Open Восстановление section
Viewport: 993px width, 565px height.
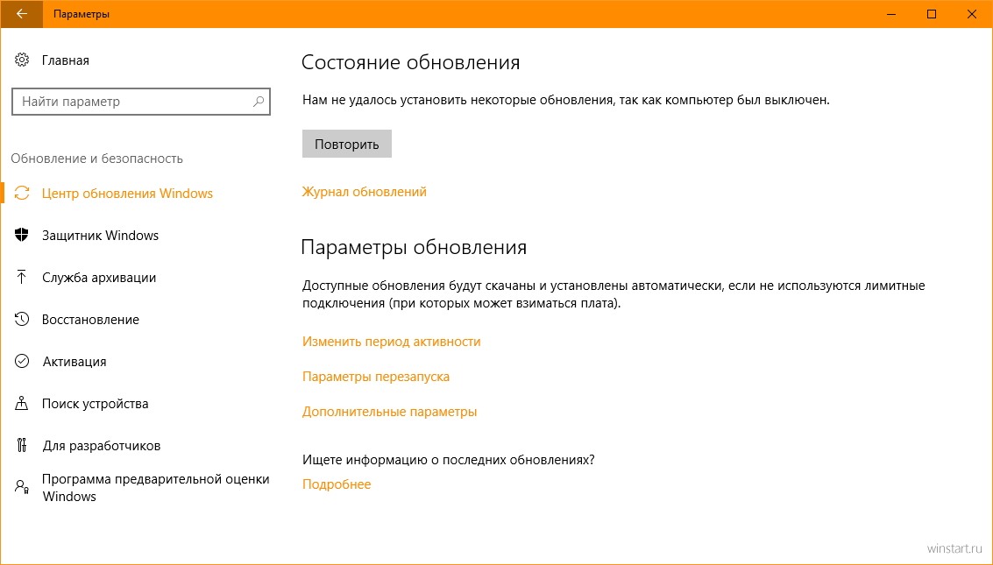point(90,320)
